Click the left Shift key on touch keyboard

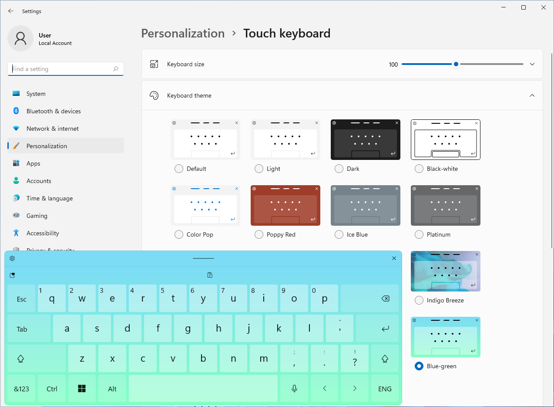[22, 358]
